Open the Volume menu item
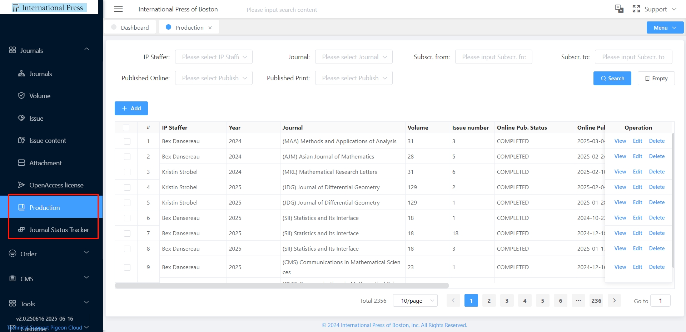 (51, 96)
